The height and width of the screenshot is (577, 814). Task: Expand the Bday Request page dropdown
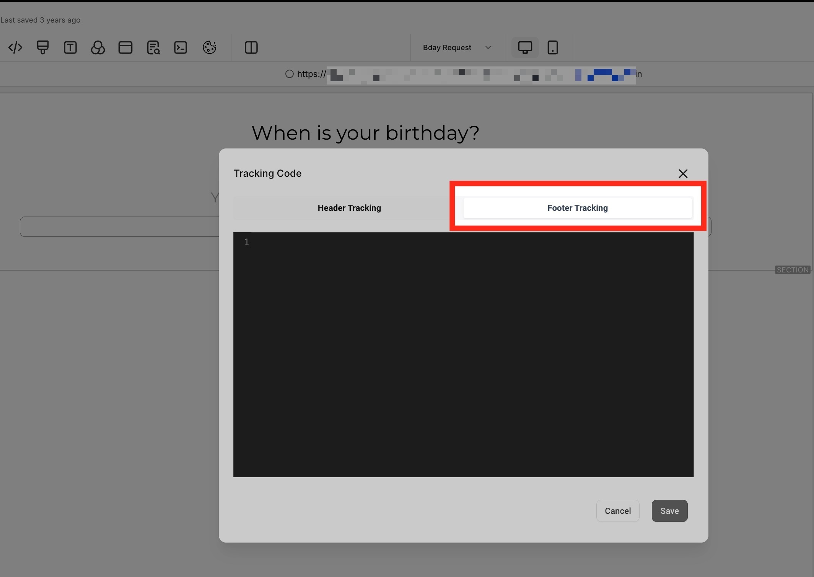[x=447, y=47]
